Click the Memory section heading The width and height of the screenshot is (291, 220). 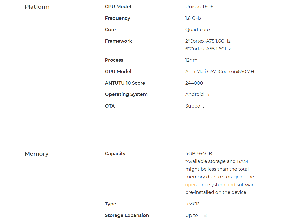coord(37,154)
